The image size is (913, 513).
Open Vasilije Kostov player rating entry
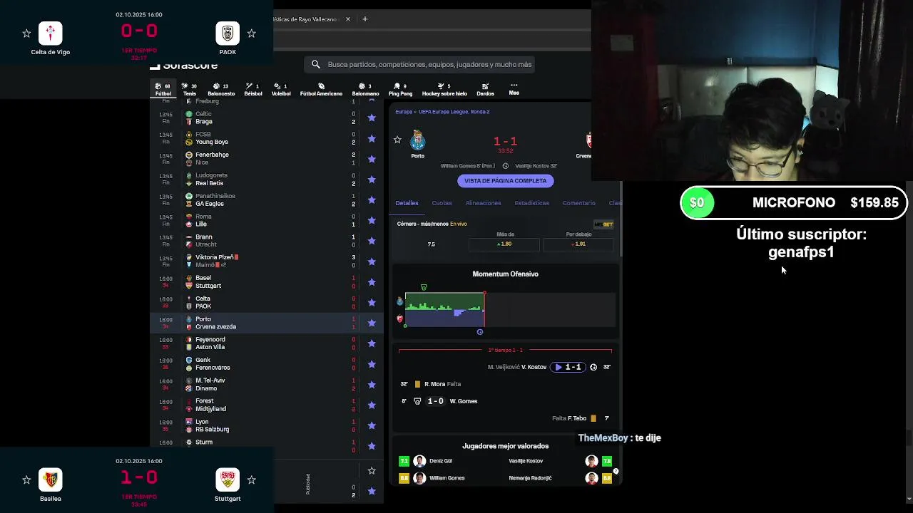pyautogui.click(x=559, y=461)
